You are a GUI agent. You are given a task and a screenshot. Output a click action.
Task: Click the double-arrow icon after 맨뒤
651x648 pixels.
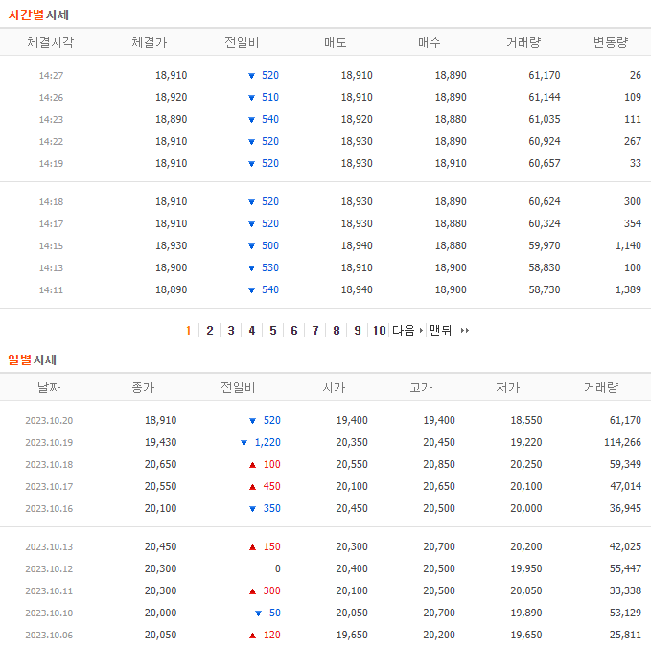(x=465, y=331)
